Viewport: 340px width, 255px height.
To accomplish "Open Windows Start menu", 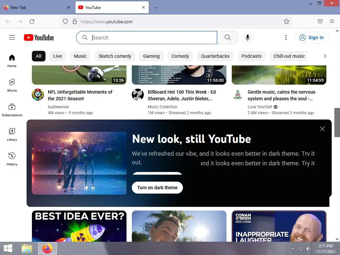I will pyautogui.click(x=8, y=248).
